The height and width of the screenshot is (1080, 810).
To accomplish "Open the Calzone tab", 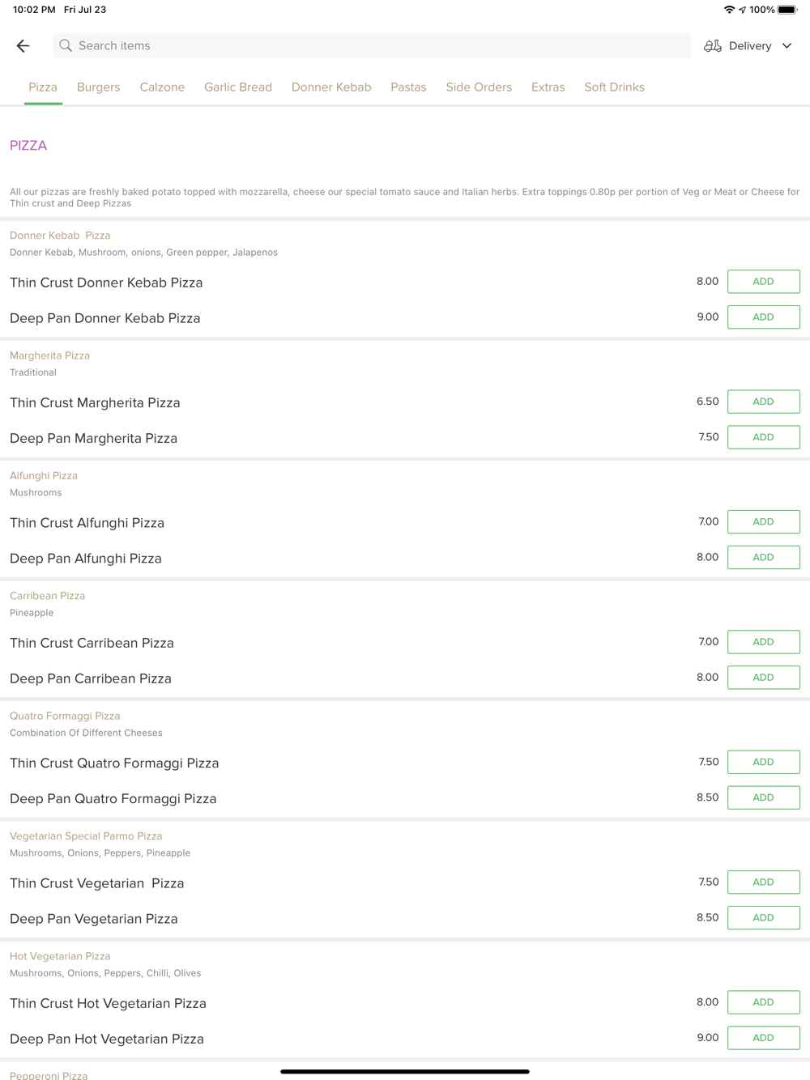I will coord(162,87).
